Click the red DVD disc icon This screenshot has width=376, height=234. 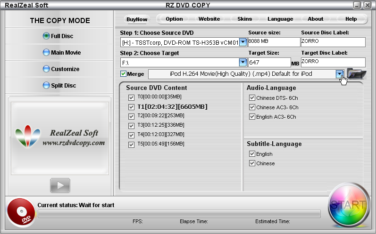pyautogui.click(x=21, y=212)
